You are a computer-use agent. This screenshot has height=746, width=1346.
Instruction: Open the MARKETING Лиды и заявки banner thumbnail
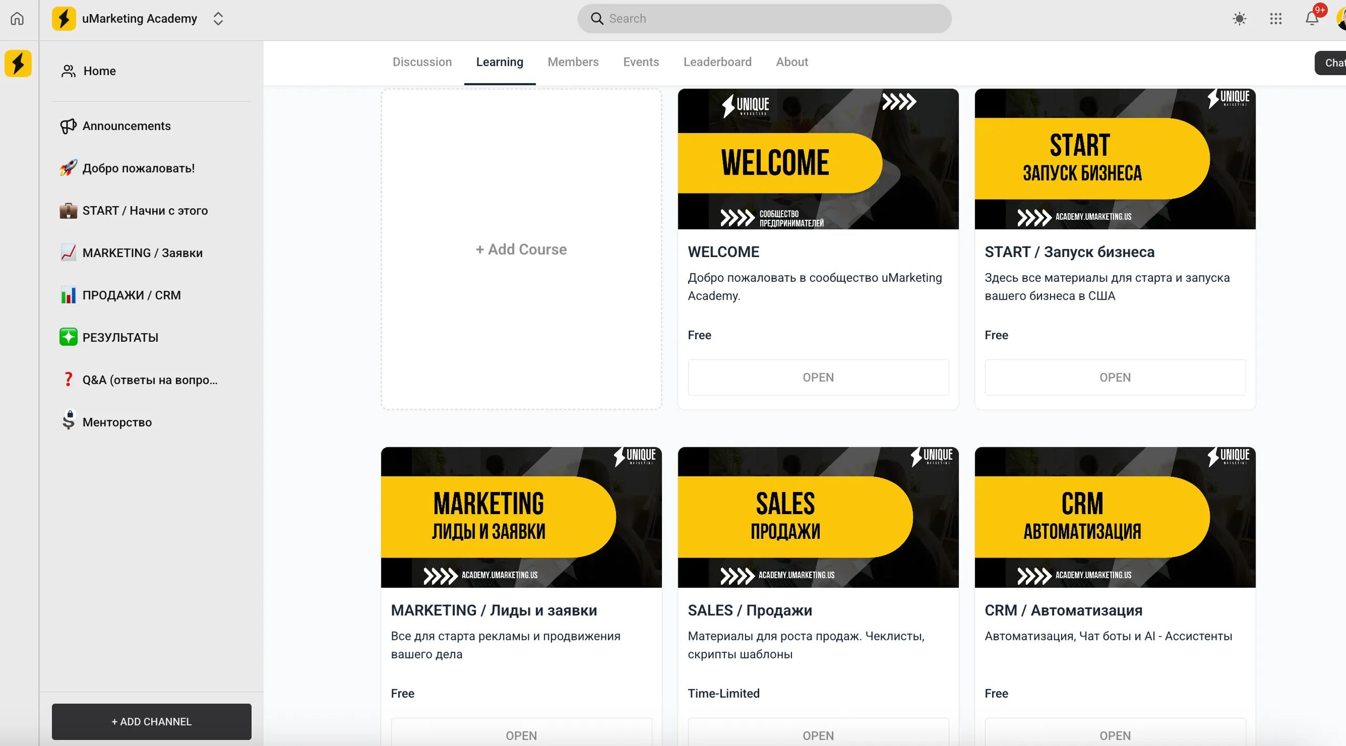click(521, 517)
